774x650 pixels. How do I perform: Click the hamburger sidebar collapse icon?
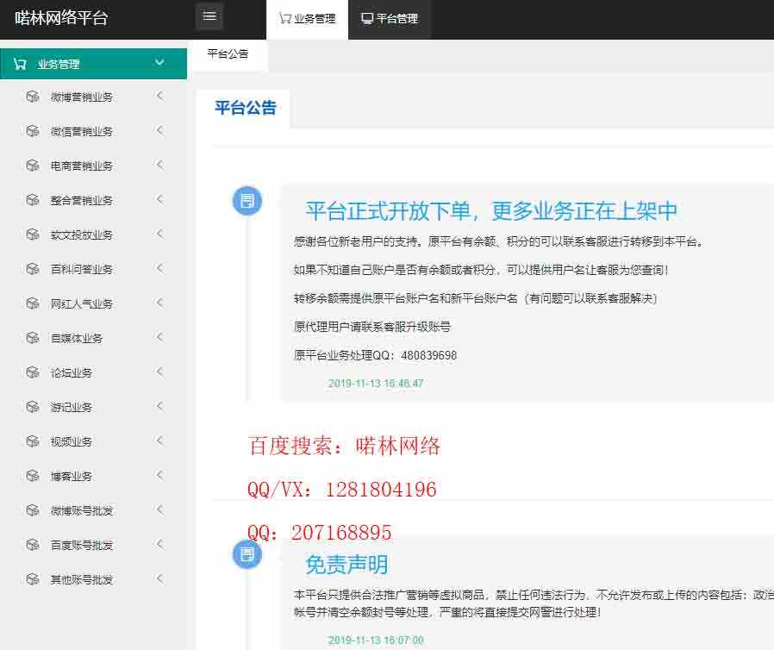[209, 16]
